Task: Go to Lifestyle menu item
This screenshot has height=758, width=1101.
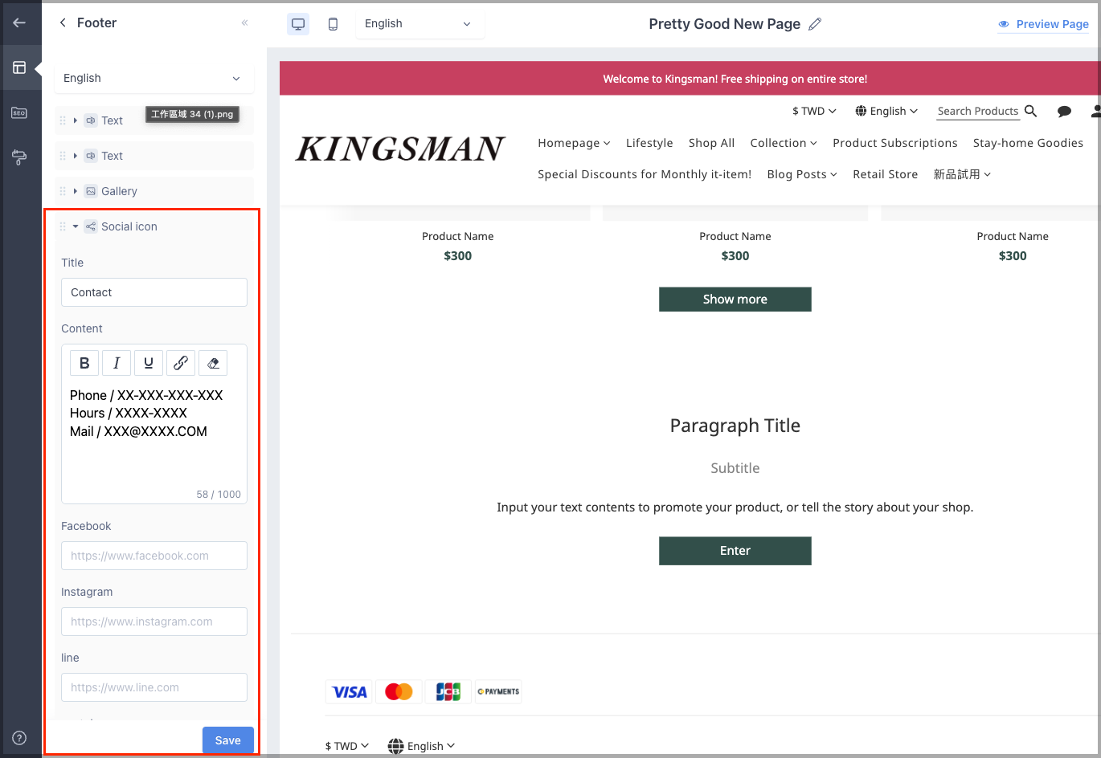Action: pos(649,143)
